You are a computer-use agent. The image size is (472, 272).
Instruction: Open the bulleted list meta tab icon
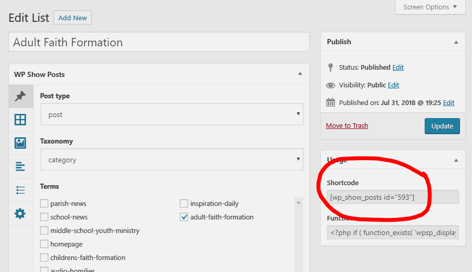click(x=20, y=190)
